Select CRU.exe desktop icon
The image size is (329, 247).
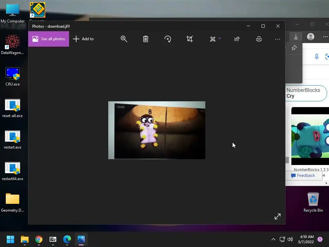click(x=13, y=77)
